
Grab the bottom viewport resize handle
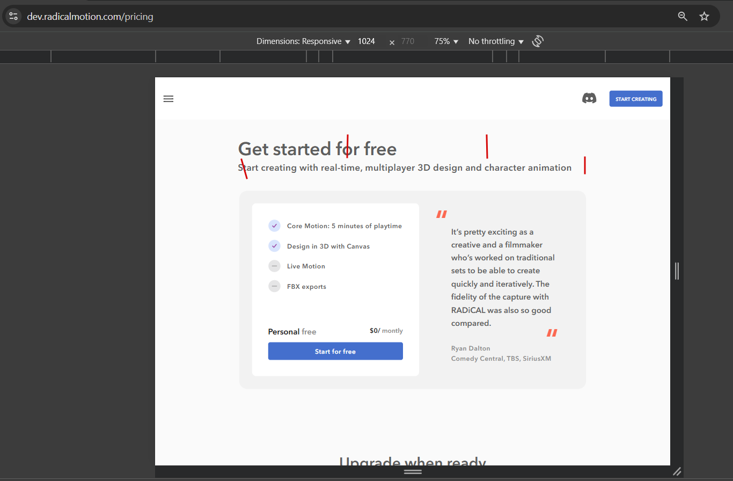tap(413, 471)
